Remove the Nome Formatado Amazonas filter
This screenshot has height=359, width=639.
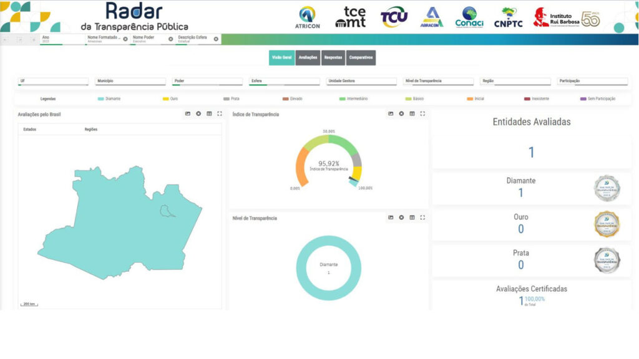[125, 39]
